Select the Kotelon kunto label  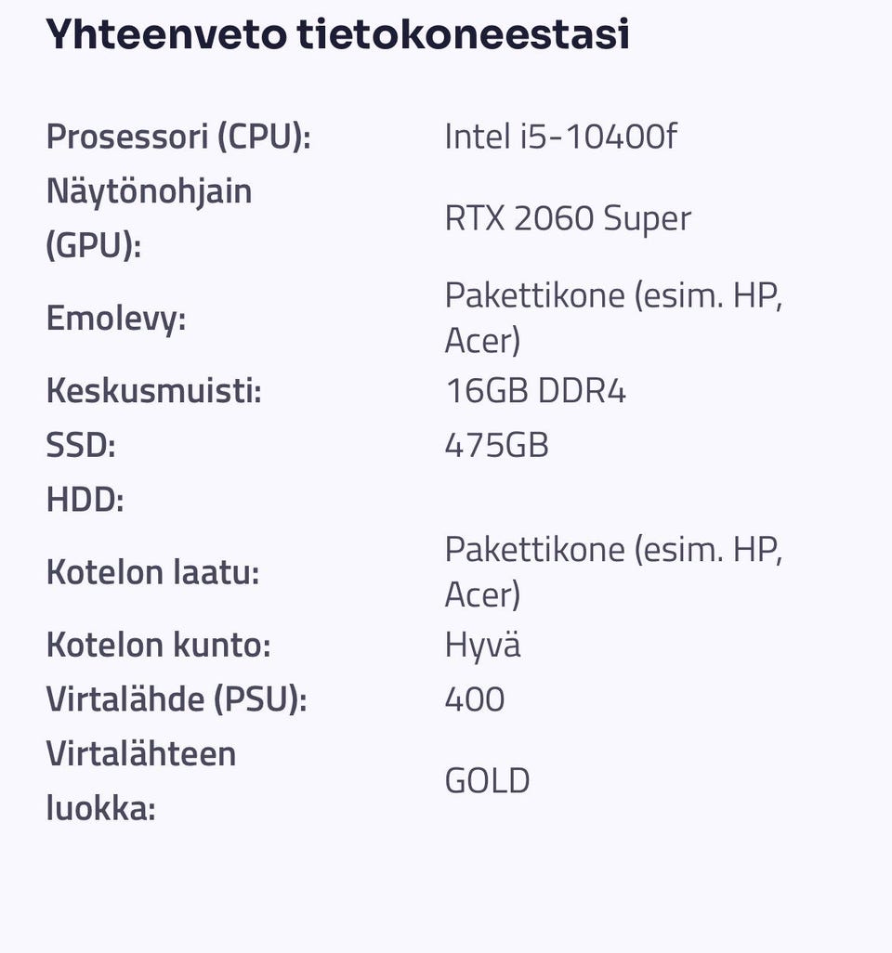tap(158, 645)
